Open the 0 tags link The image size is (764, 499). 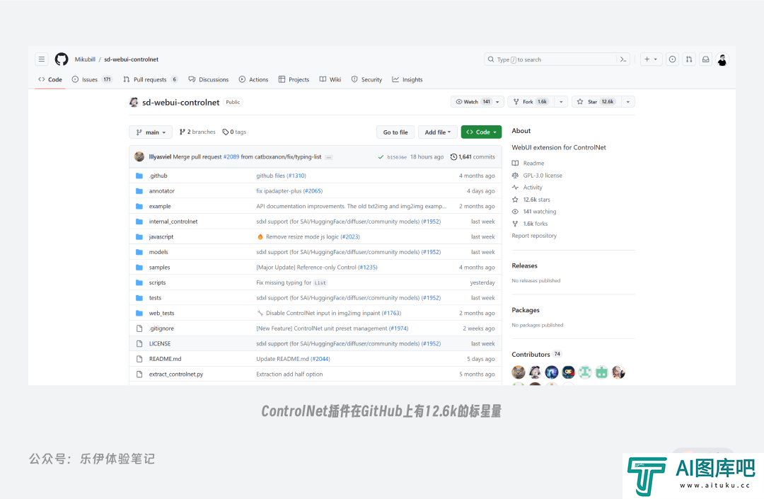point(234,132)
